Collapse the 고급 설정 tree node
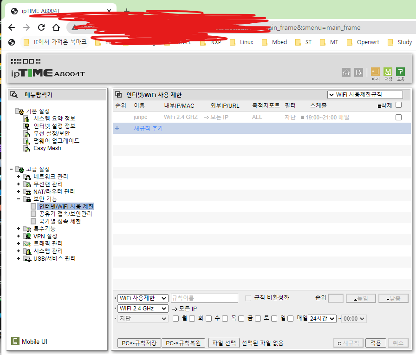 click(x=11, y=169)
